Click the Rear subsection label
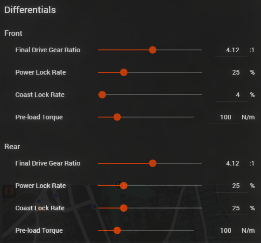Image resolution: width=261 pixels, height=243 pixels. click(12, 147)
